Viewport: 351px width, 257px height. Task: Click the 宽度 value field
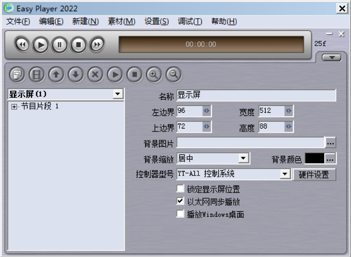272,111
